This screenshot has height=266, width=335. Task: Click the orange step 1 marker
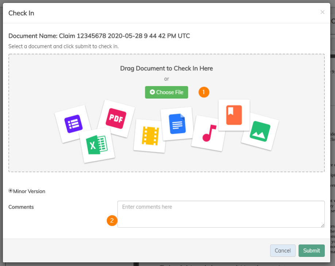204,92
